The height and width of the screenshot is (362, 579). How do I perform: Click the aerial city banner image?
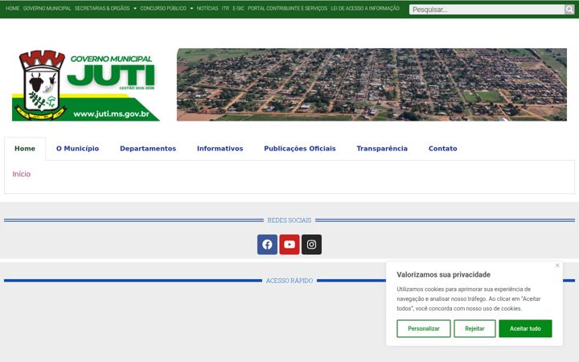click(x=372, y=84)
